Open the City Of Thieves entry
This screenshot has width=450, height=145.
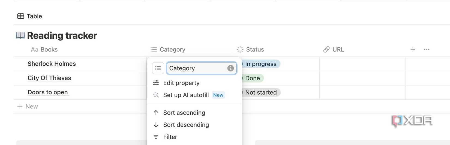click(49, 78)
